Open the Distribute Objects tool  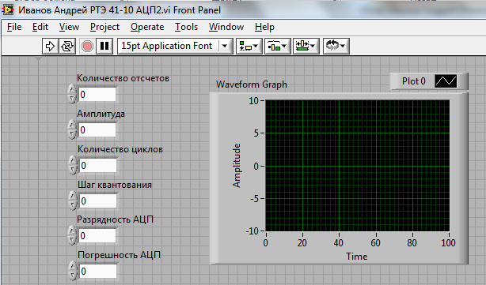277,47
